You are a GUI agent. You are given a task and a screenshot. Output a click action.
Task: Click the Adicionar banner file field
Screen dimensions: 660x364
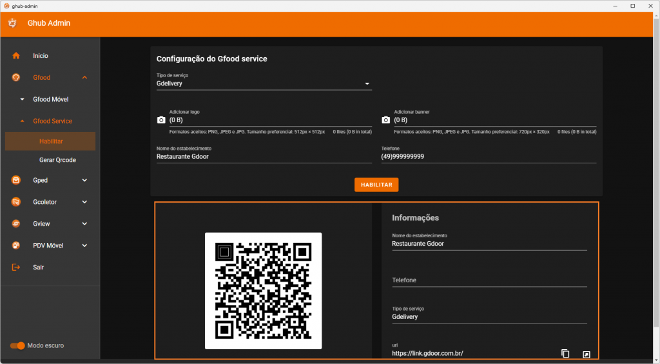[495, 120]
